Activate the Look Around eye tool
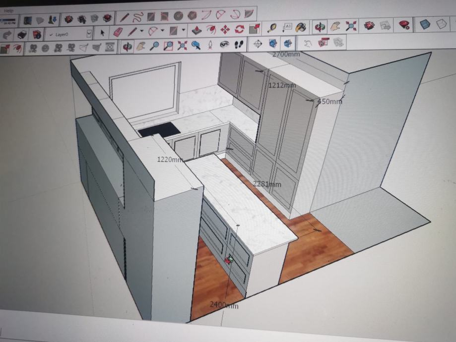This screenshot has width=456, height=342. click(225, 45)
